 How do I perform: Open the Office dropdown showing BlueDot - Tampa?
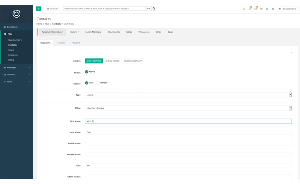point(188,108)
